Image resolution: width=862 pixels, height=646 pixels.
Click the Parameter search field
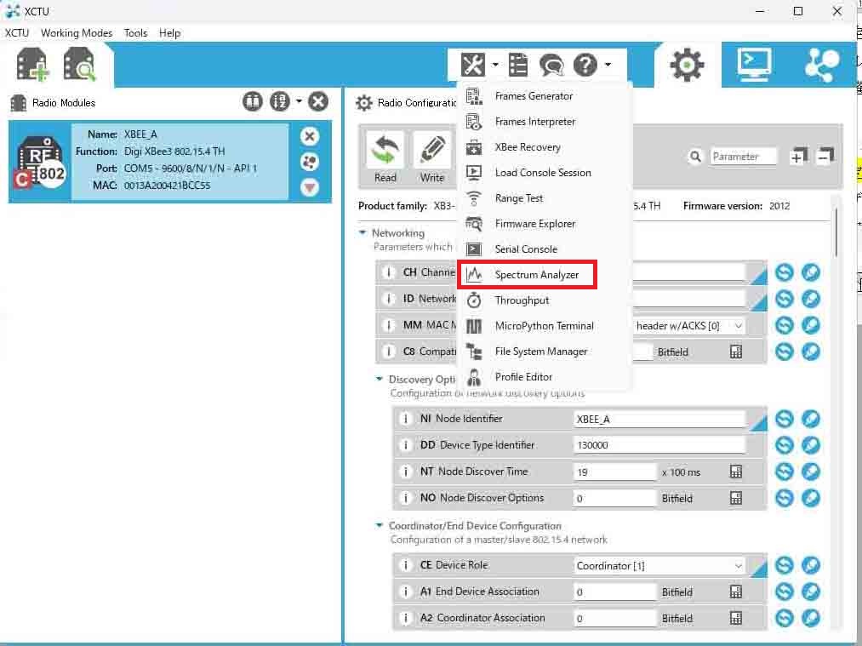743,157
